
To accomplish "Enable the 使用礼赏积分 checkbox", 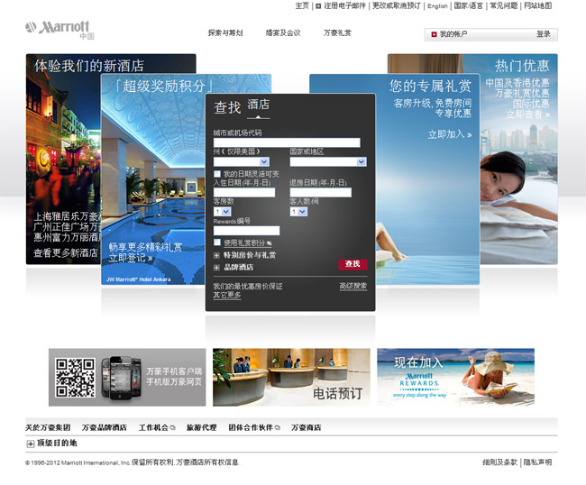I will coord(217,242).
